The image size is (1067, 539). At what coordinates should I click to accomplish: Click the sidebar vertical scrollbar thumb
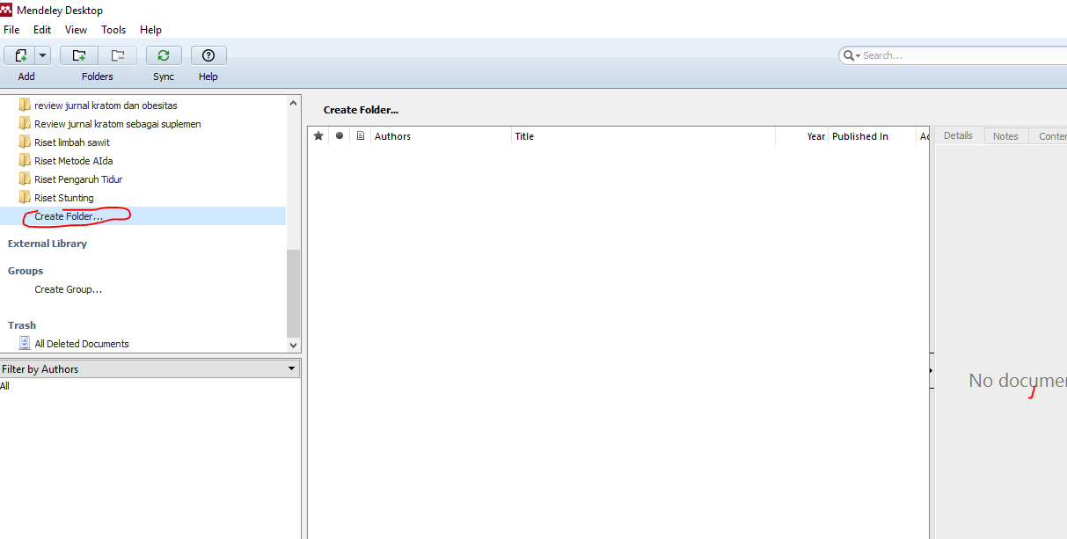[x=294, y=294]
